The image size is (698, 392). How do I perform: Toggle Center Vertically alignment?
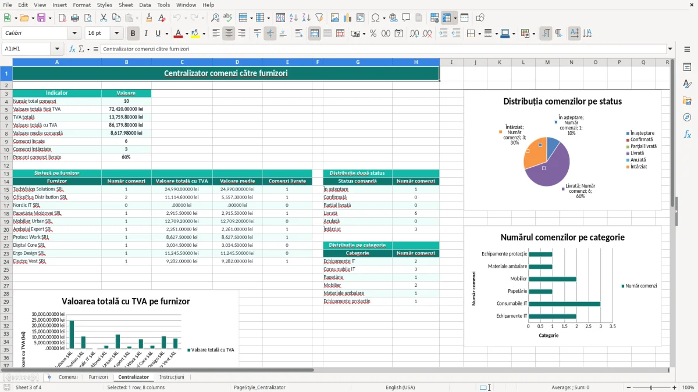270,34
